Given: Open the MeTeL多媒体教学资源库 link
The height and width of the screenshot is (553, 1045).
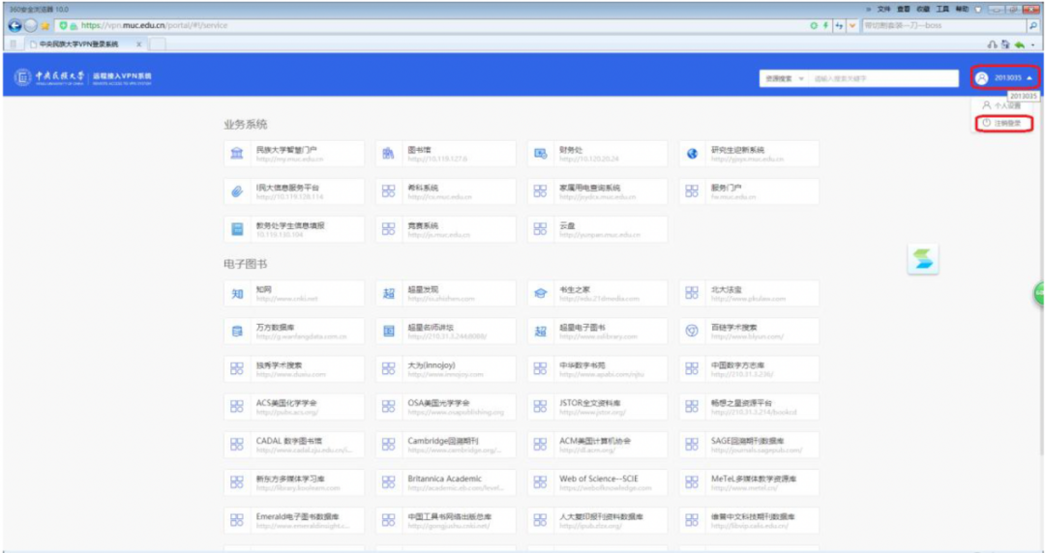Looking at the screenshot, I should pyautogui.click(x=749, y=482).
